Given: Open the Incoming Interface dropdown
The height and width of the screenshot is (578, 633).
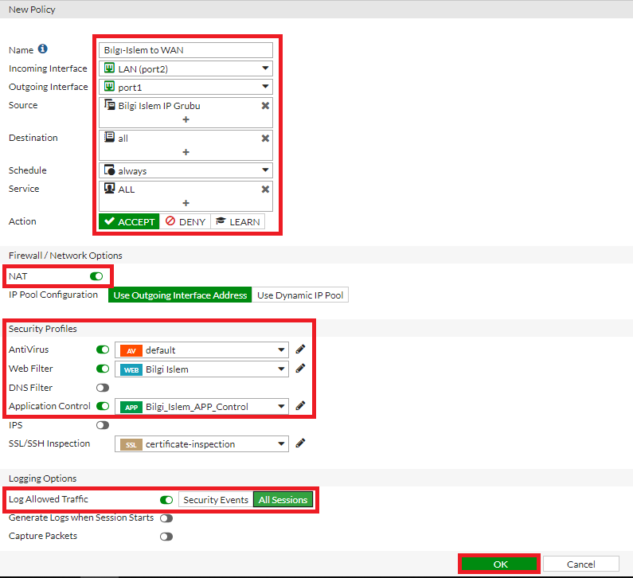Looking at the screenshot, I should pyautogui.click(x=186, y=68).
